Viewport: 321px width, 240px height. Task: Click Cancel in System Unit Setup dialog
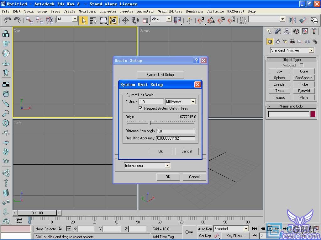[x=187, y=151]
